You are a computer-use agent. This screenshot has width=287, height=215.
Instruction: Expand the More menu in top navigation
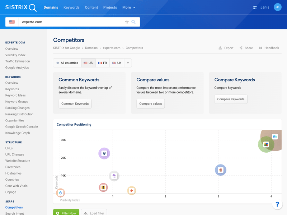coord(129,7)
